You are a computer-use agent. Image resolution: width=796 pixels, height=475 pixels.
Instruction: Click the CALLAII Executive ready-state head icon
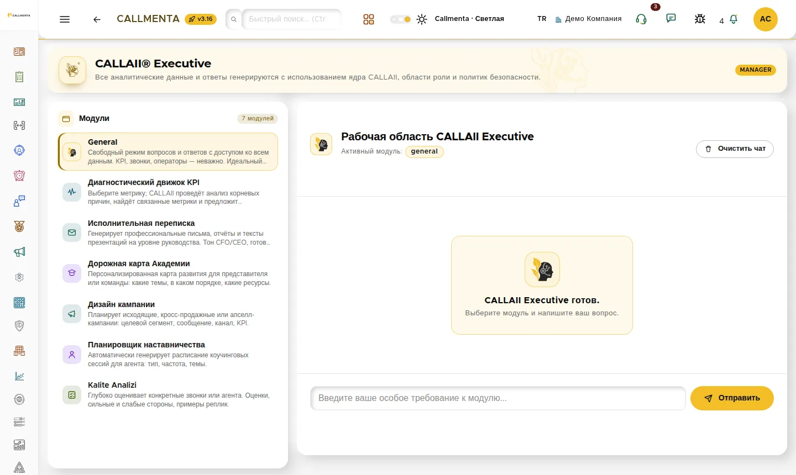(542, 270)
